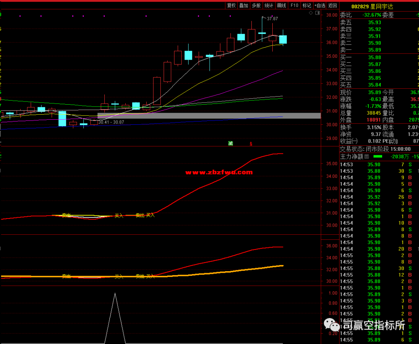
Task: Open the 统计 statistics tool
Action: 269,5
